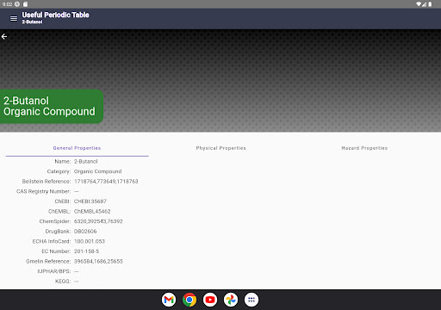Tap the battery status icon
The width and height of the screenshot is (441, 310).
click(430, 4)
